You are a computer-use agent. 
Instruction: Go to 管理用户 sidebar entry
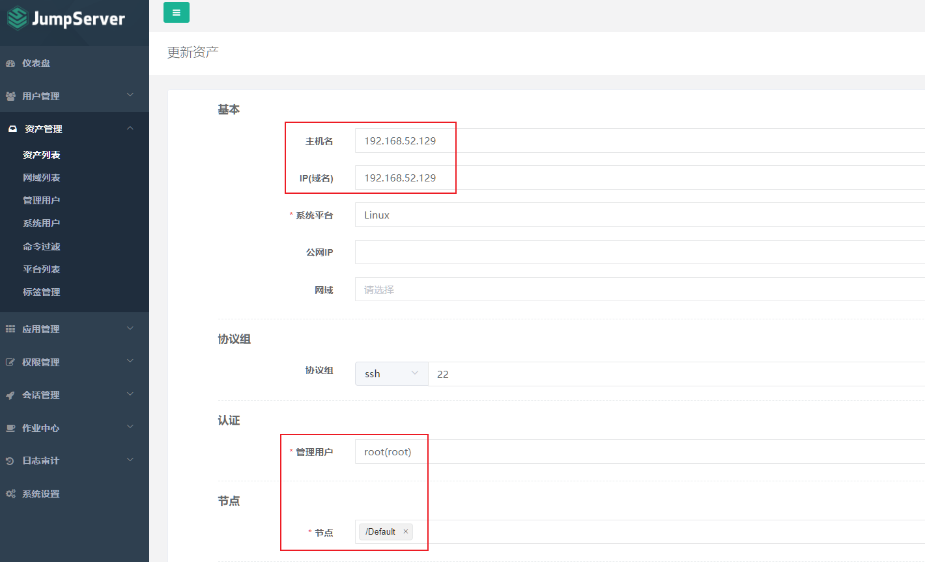point(42,200)
